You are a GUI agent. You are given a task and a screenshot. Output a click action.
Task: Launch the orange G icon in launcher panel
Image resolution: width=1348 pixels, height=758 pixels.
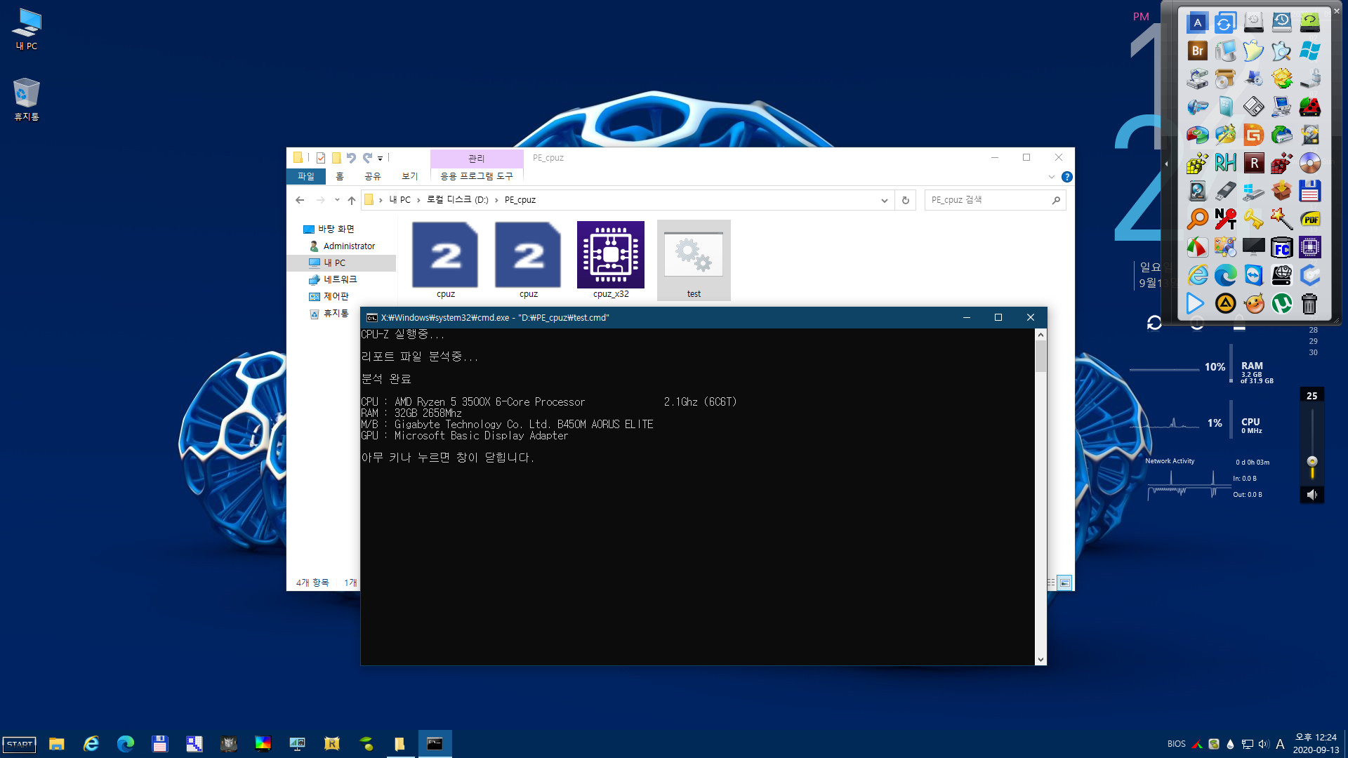(x=1253, y=135)
